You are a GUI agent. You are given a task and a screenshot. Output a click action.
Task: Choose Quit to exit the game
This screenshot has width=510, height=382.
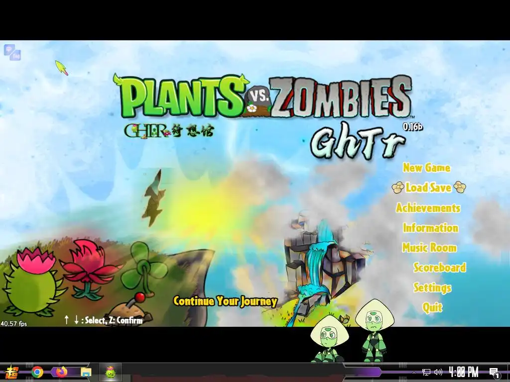[x=432, y=307]
